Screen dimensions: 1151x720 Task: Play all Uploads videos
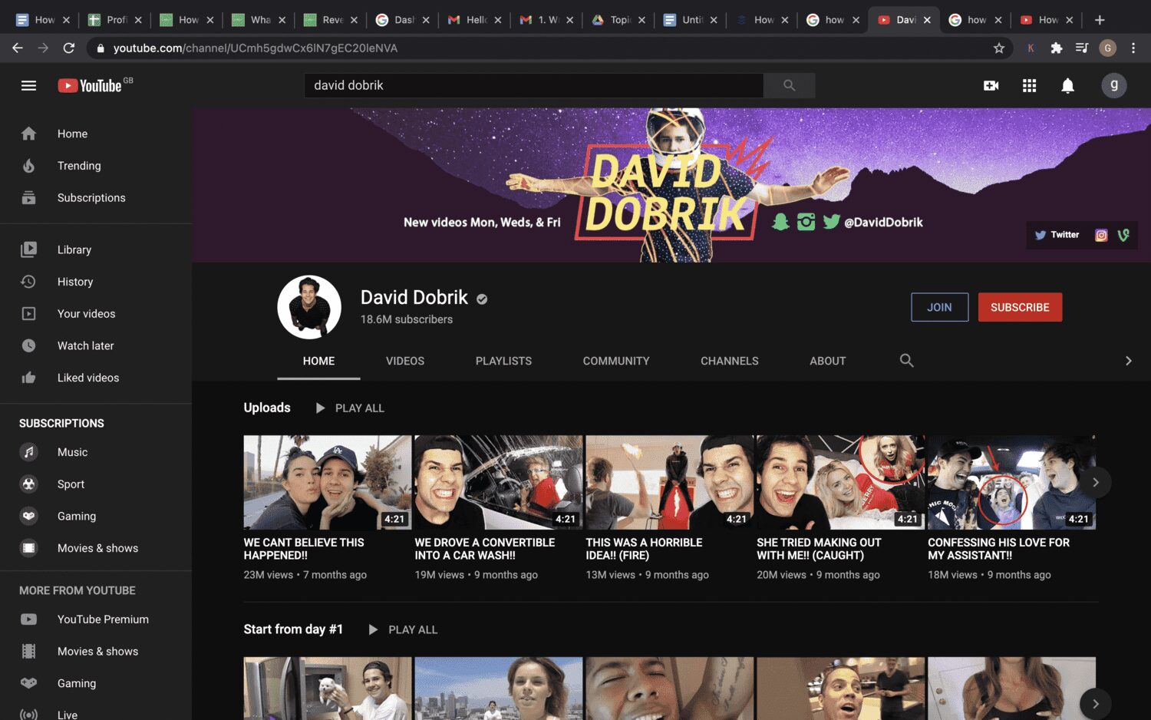pyautogui.click(x=350, y=408)
